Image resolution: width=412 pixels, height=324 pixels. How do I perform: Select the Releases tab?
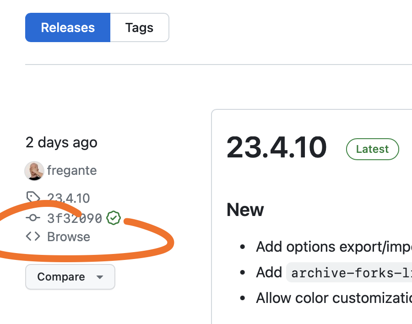point(67,27)
